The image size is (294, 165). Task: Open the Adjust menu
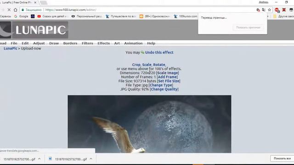(39, 43)
